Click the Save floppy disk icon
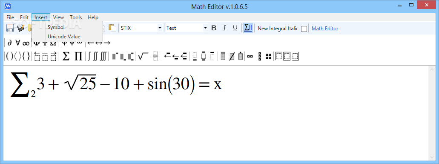This screenshot has height=164, width=439. (x=10, y=28)
